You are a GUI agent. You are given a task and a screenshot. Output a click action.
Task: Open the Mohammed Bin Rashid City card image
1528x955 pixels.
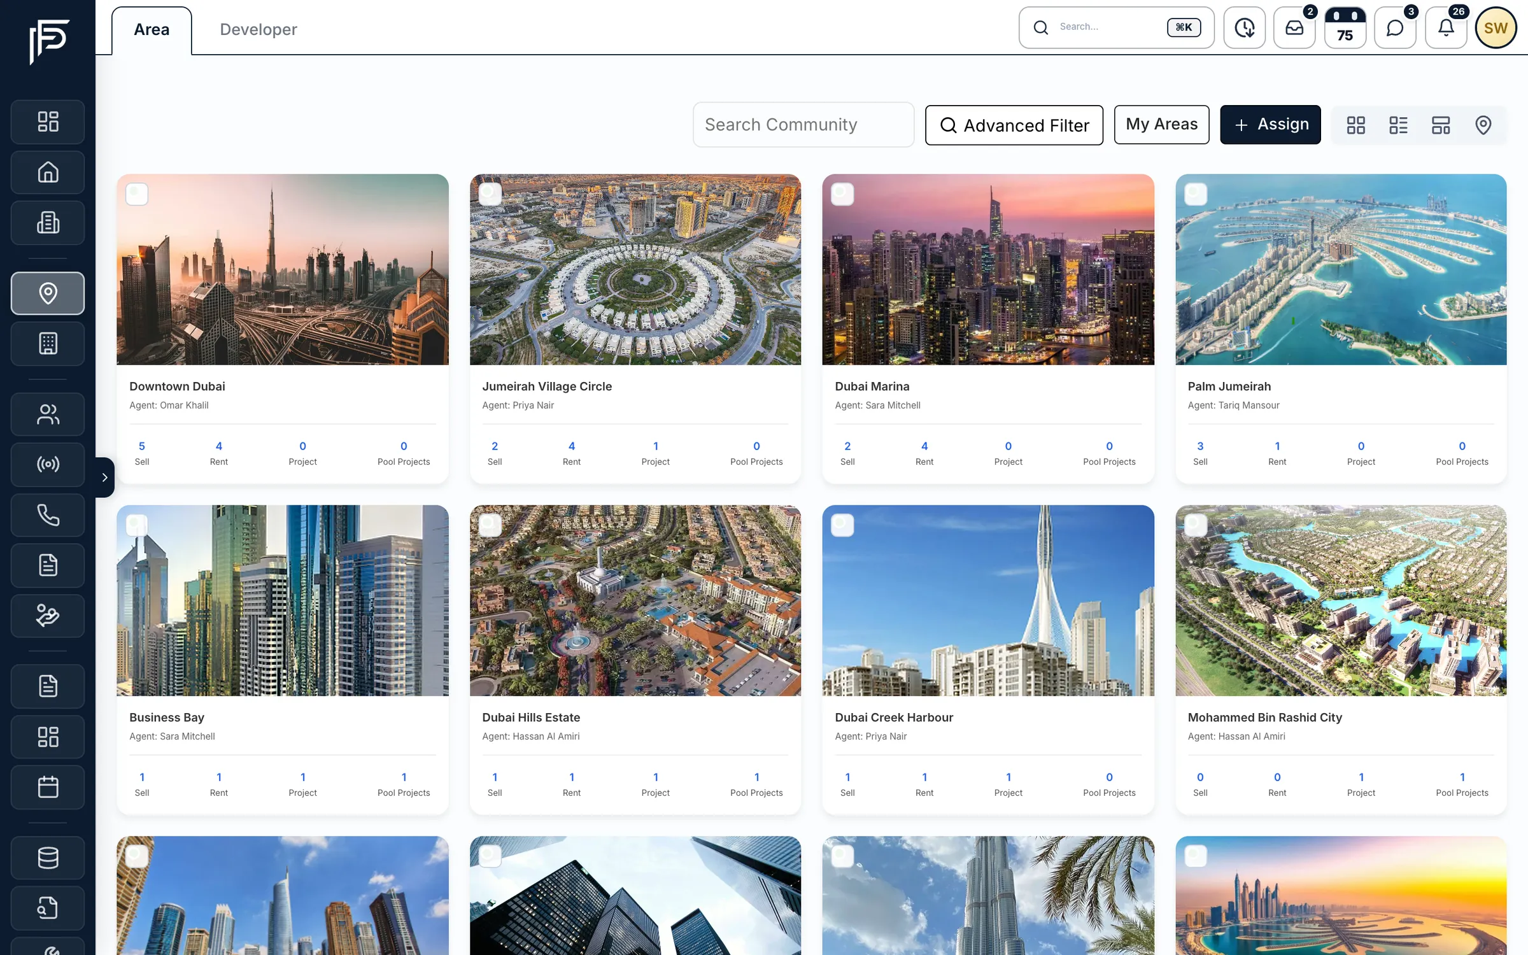[x=1341, y=600]
